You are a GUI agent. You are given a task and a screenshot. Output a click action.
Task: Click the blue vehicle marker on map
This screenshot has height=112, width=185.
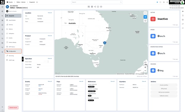pos(105,43)
